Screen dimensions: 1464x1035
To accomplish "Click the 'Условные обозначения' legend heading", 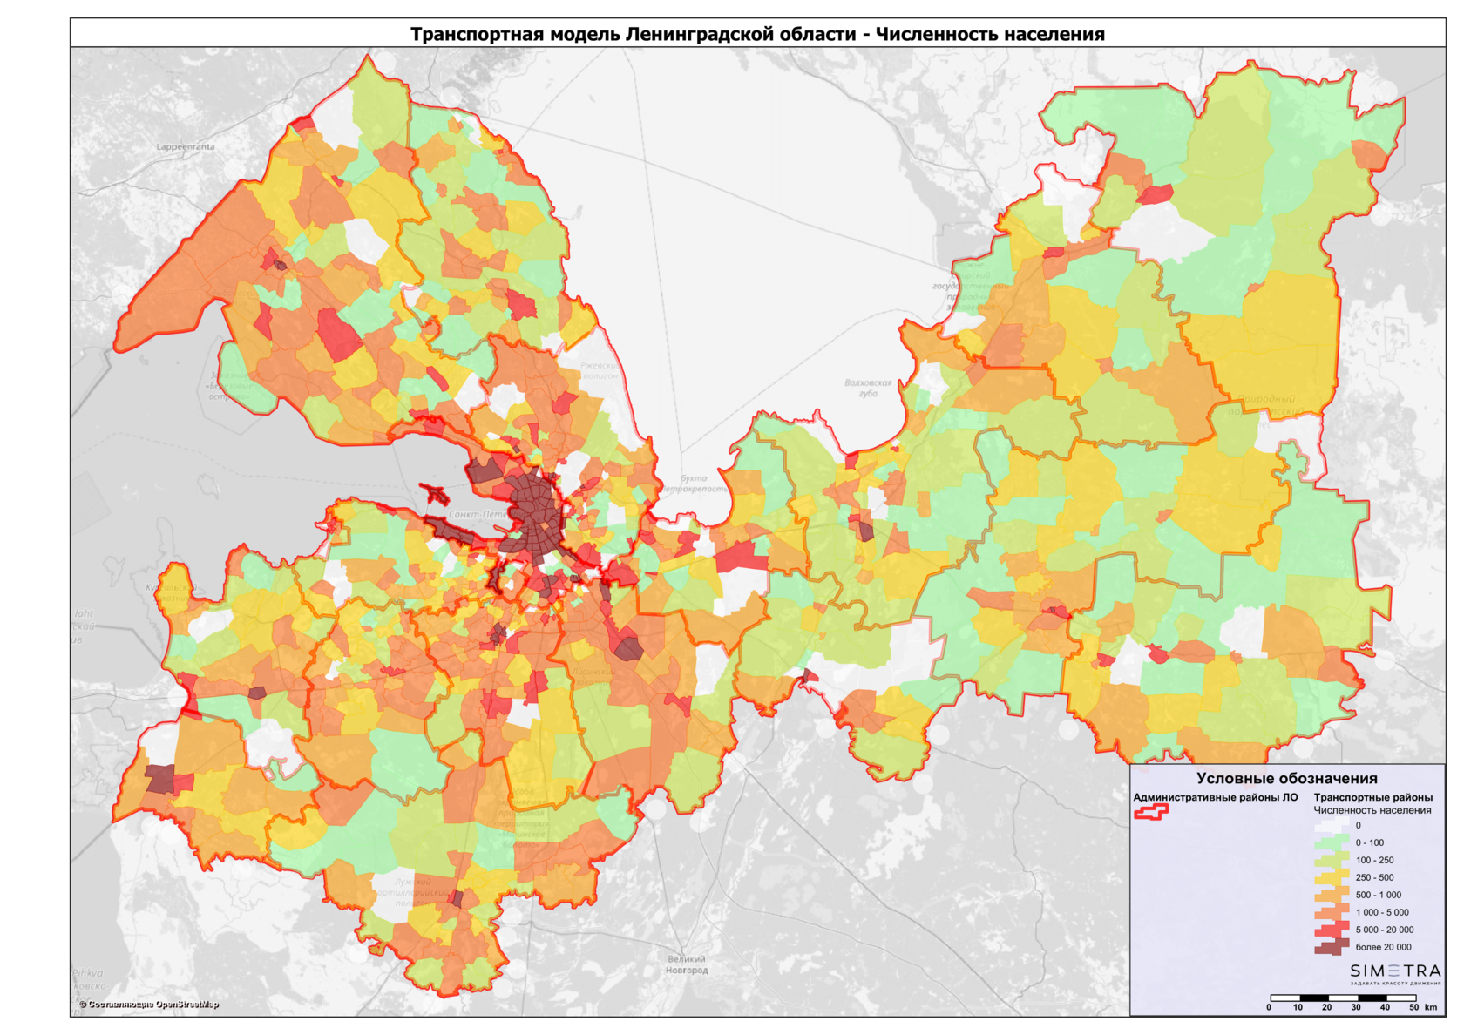I will pyautogui.click(x=1286, y=778).
